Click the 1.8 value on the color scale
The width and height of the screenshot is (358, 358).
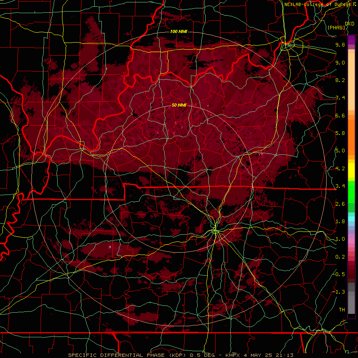point(340,222)
